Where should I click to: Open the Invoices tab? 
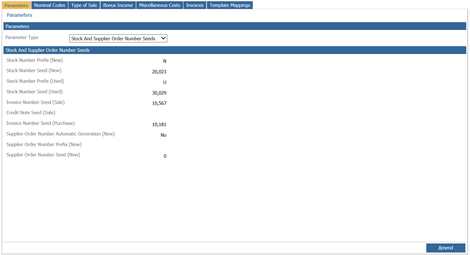click(x=195, y=5)
